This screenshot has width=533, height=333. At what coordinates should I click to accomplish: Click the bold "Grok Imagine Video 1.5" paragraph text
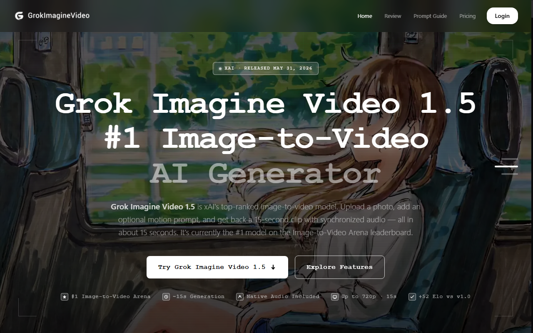click(x=153, y=207)
